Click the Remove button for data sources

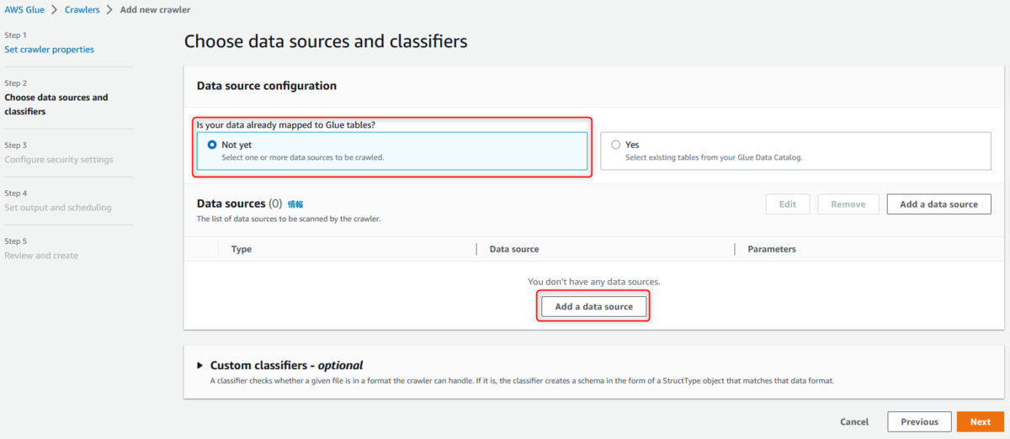848,204
